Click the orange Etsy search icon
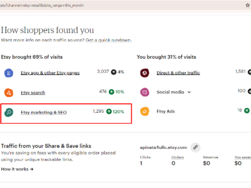251x188 pixels. 9,93
